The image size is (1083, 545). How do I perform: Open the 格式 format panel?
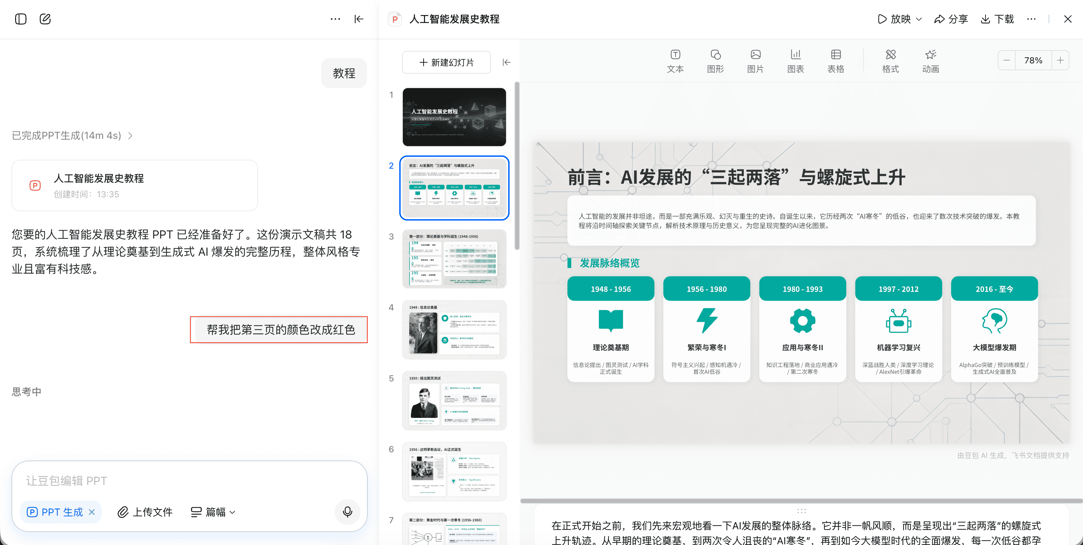click(890, 61)
